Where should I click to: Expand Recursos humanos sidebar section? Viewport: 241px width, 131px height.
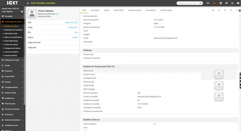coord(12,109)
